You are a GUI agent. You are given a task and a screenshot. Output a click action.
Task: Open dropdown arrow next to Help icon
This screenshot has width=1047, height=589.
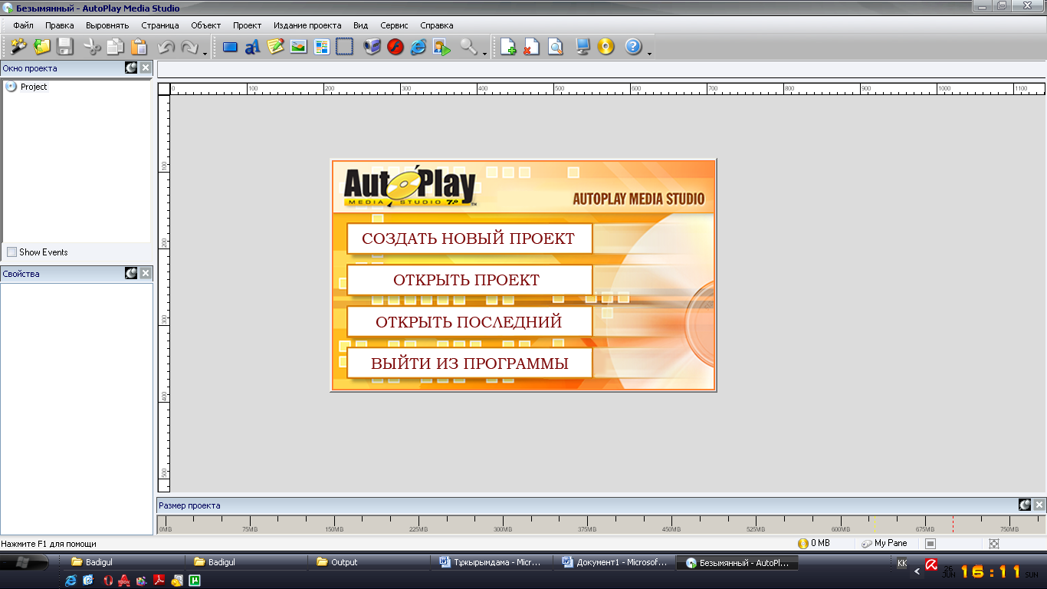coord(649,52)
